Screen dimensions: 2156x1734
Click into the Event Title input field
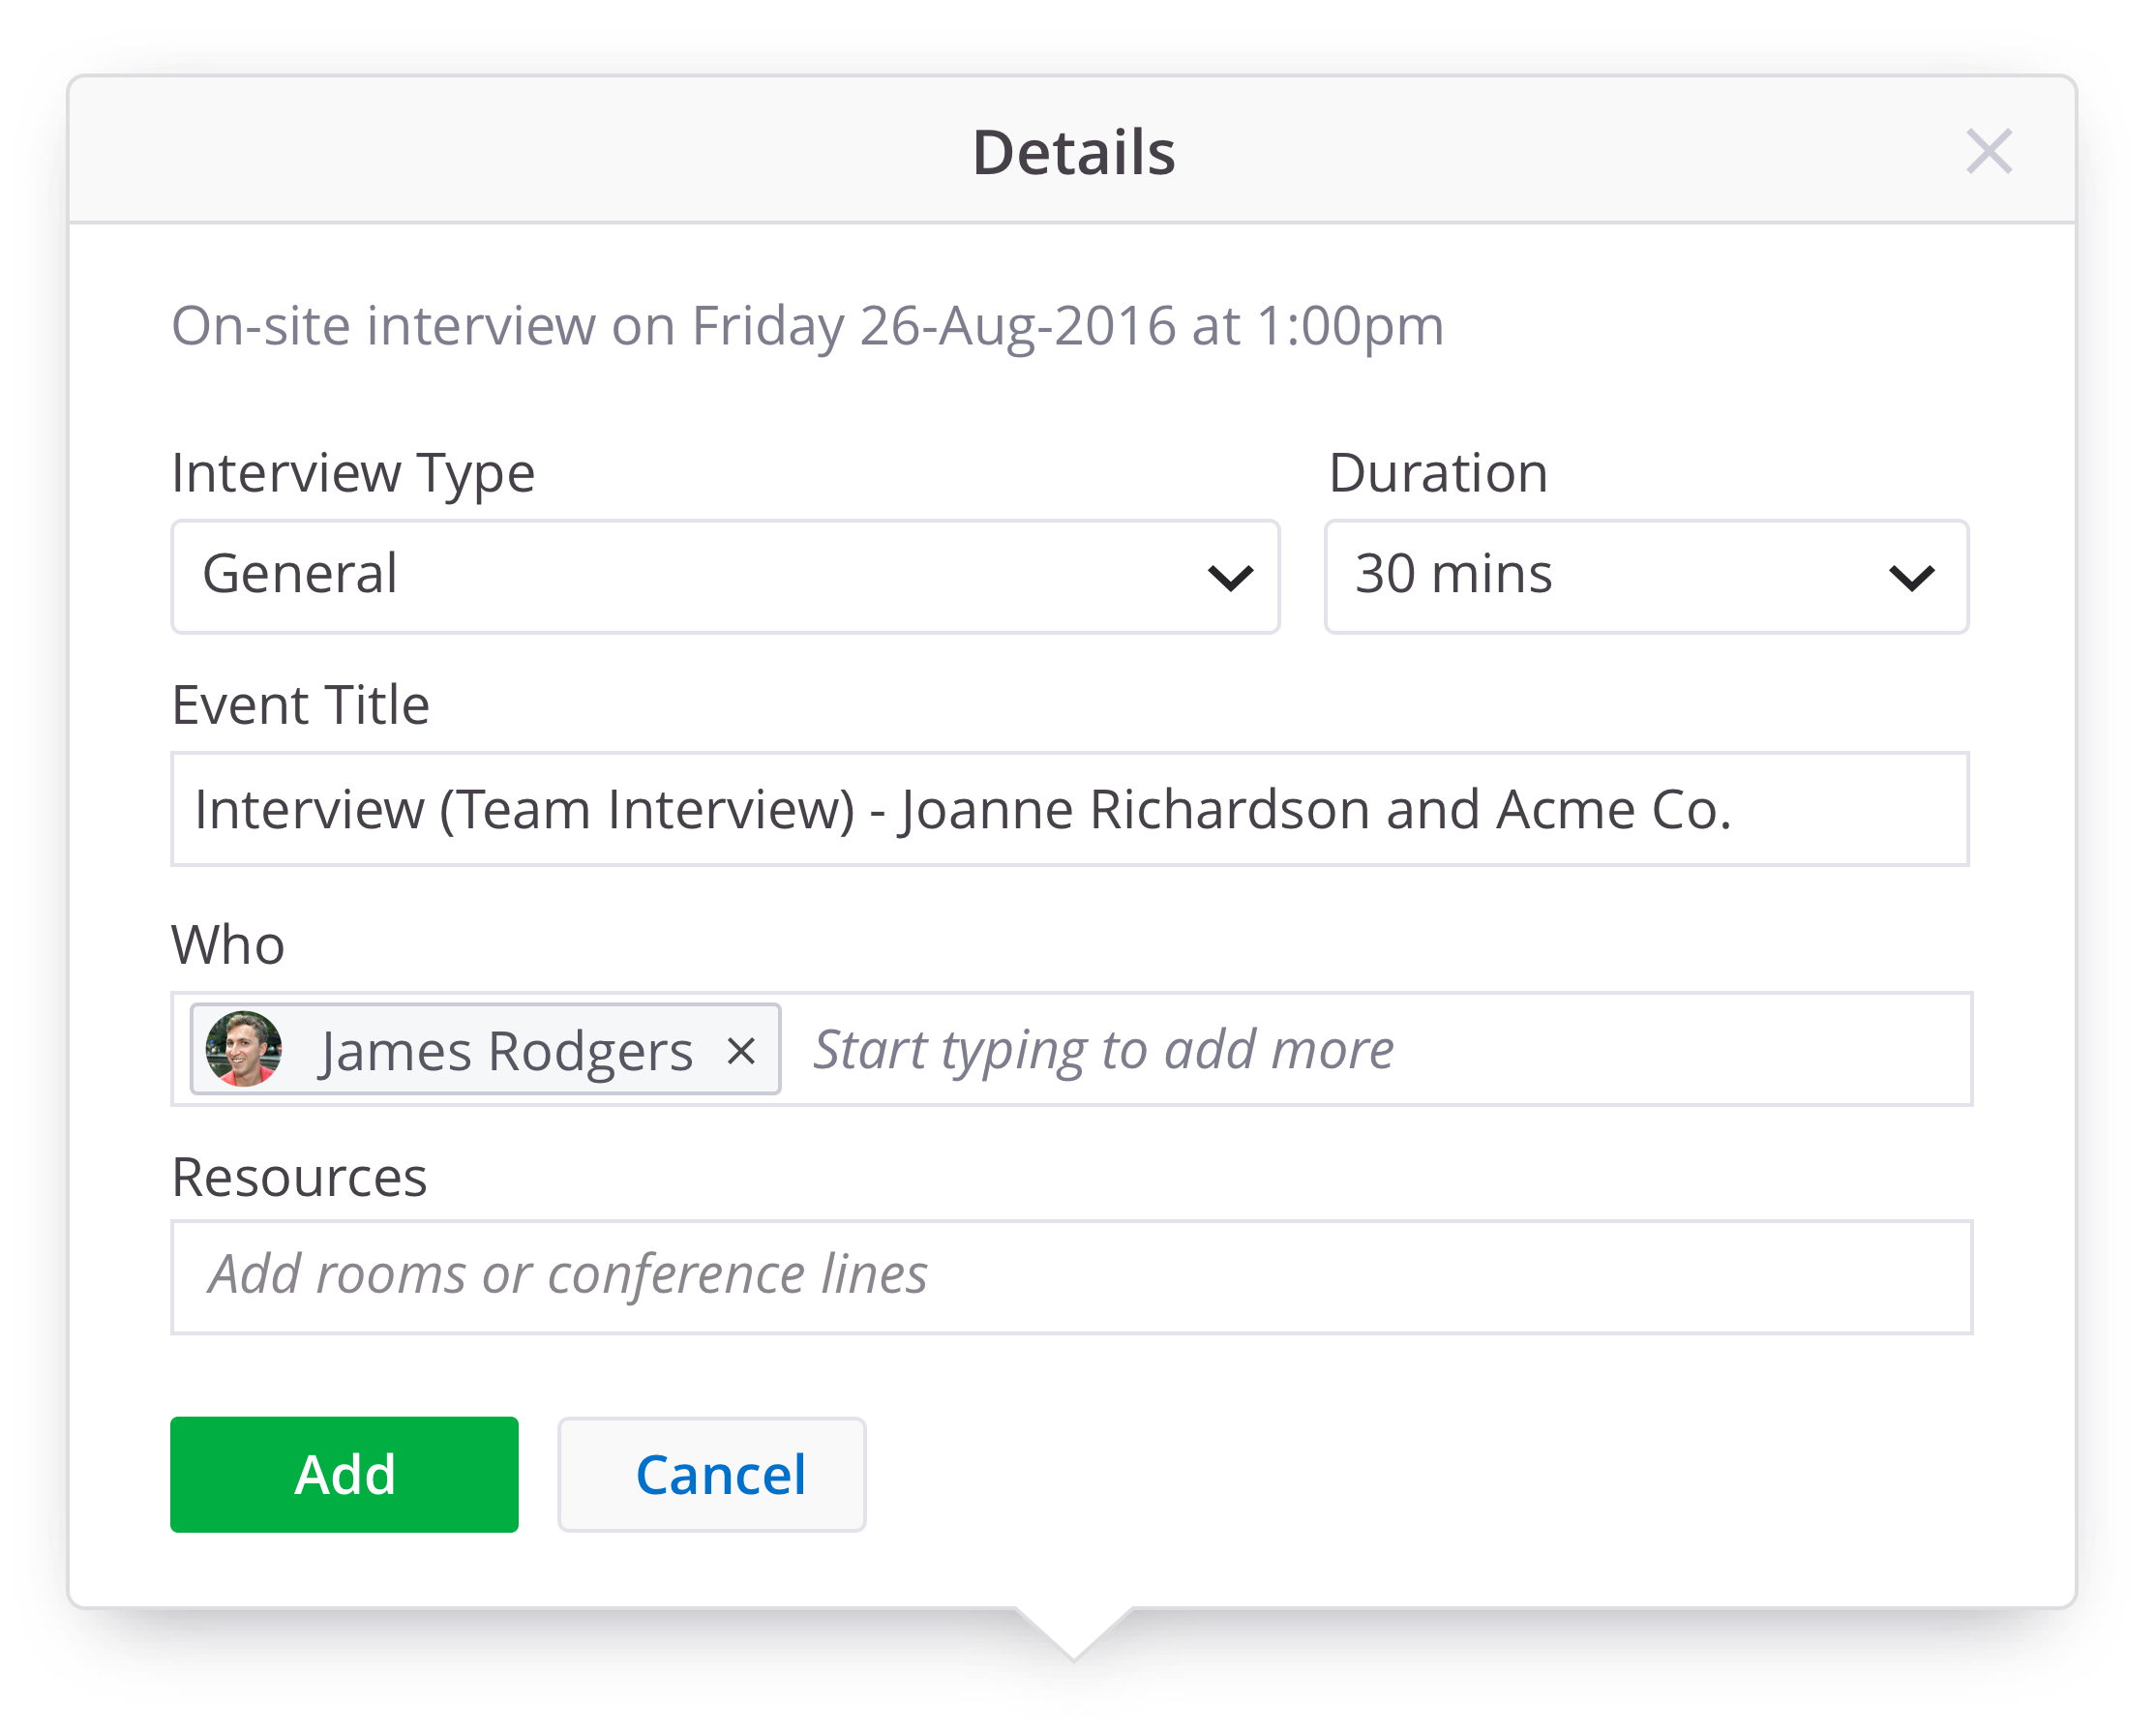1069,809
